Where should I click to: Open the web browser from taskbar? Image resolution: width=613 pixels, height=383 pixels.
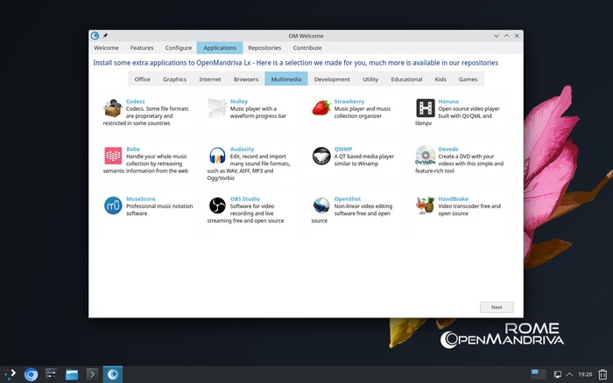[31, 374]
